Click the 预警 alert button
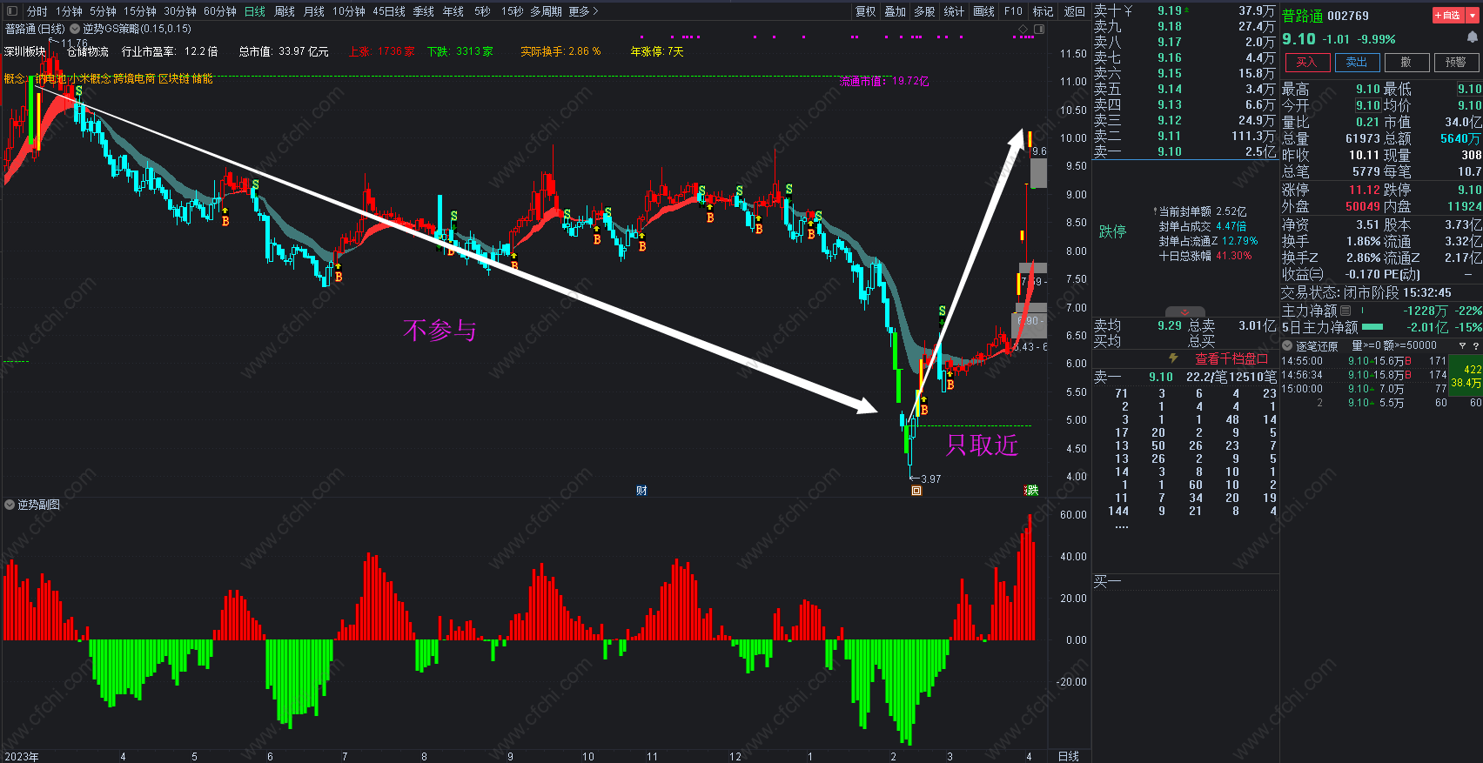 1456,62
